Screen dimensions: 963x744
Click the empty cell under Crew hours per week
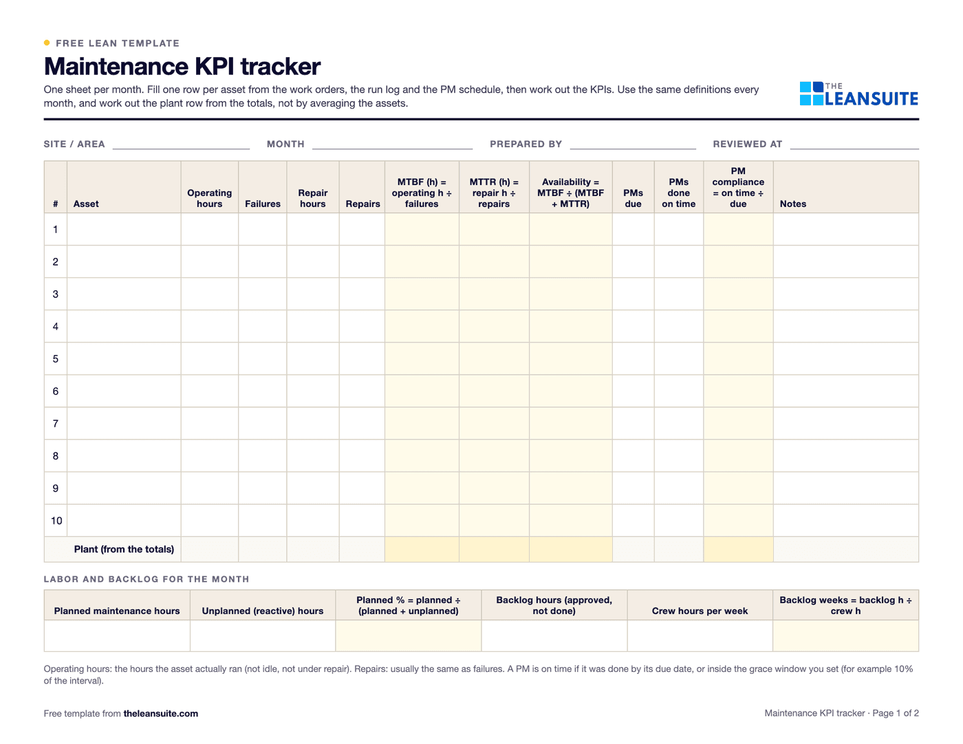pos(700,636)
